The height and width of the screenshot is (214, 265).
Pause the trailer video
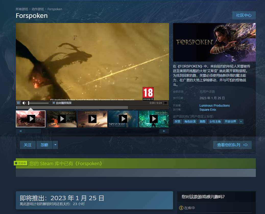pos(18,103)
